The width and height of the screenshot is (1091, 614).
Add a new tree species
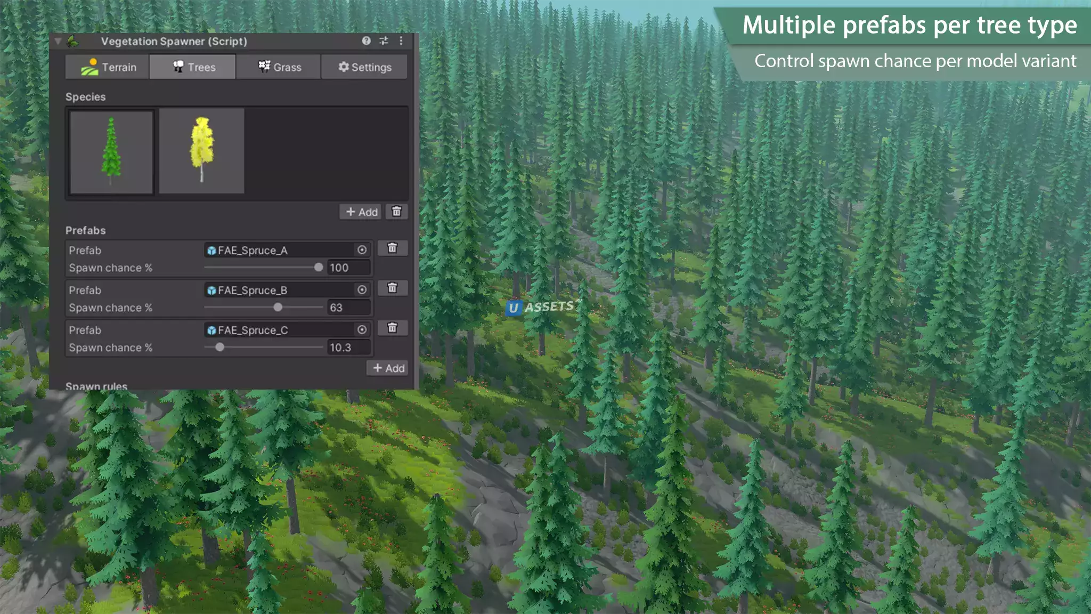tap(361, 212)
